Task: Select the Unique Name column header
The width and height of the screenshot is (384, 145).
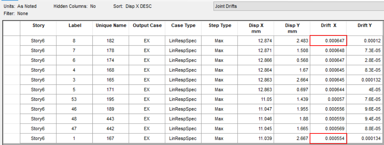Action: coord(111,26)
